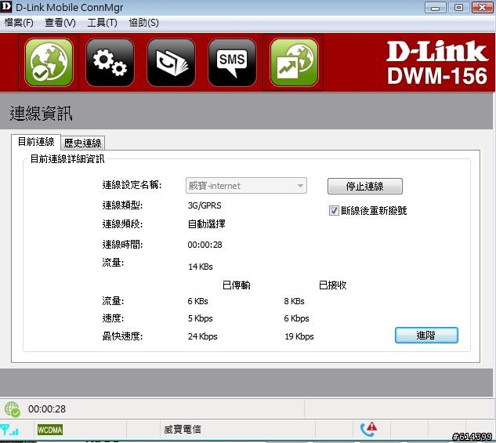Screen dimensions: 496x443
Task: Click the 最快速度 label
Action: [x=122, y=336]
